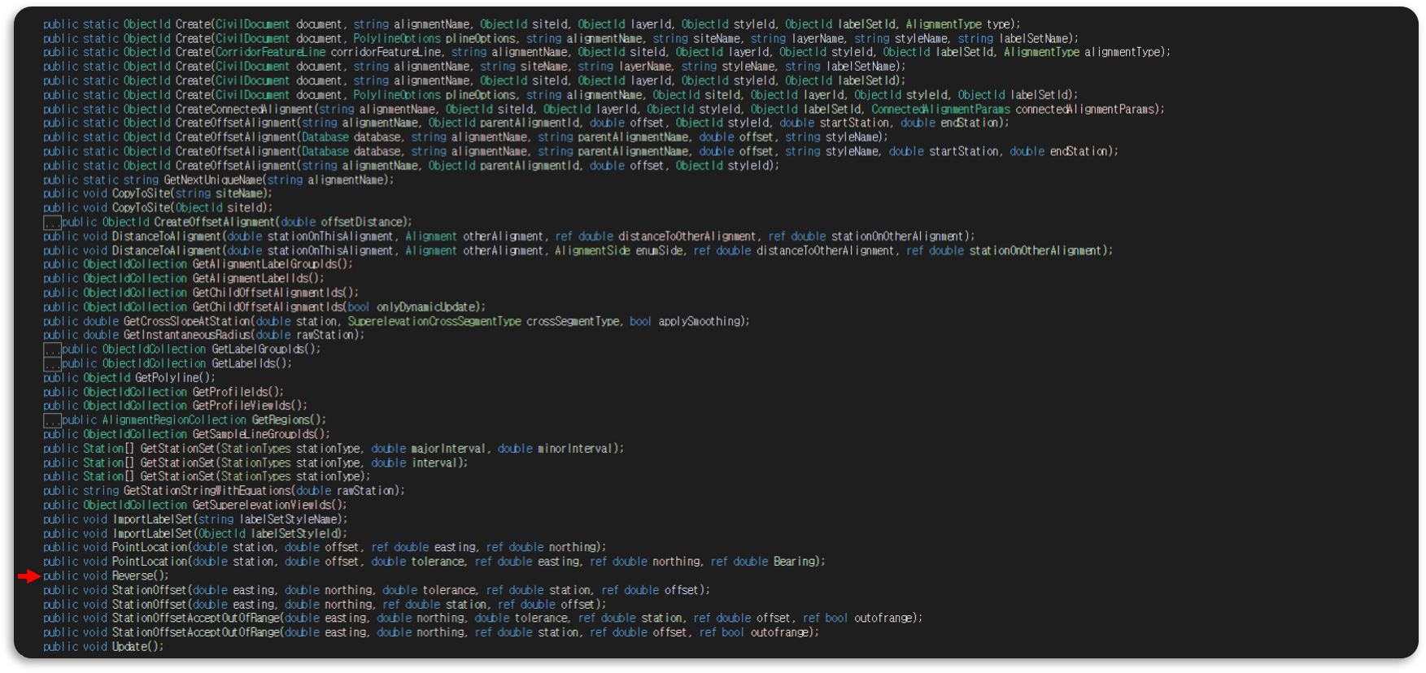1426x673 pixels.
Task: Select the GetPolyline method line
Action: tap(129, 378)
